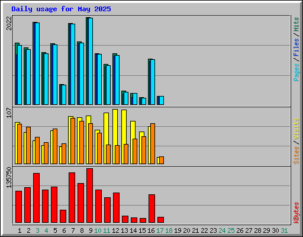Click day label 19 on the x-axis
The width and height of the screenshot is (303, 237).
(x=178, y=230)
